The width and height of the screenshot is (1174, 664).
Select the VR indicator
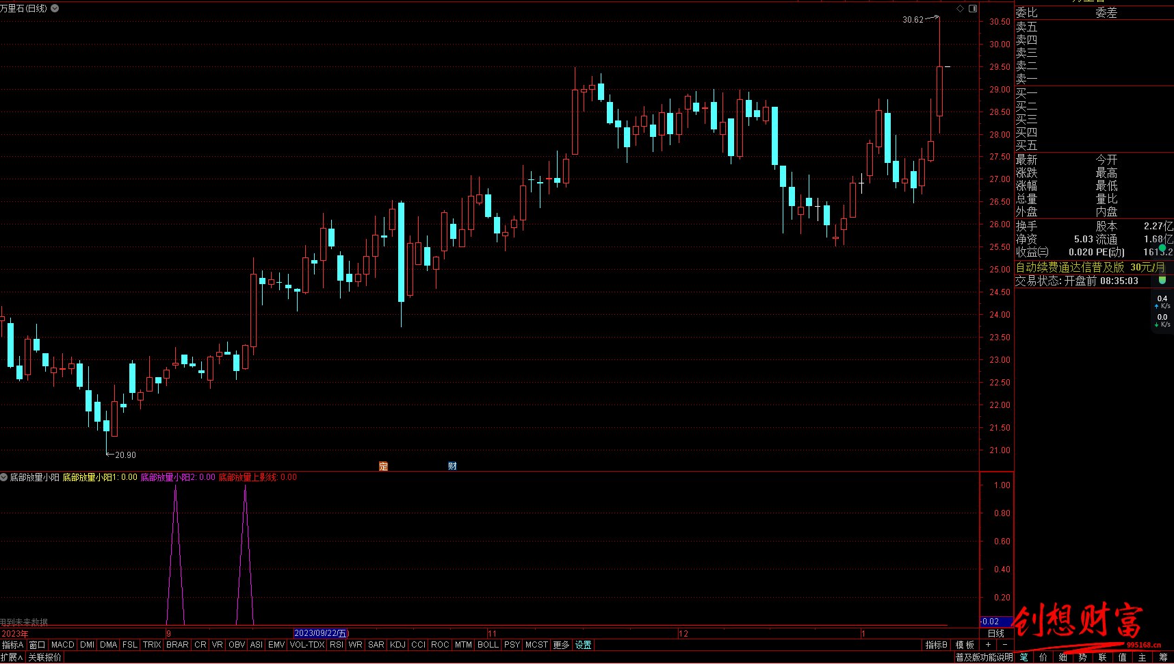click(217, 645)
